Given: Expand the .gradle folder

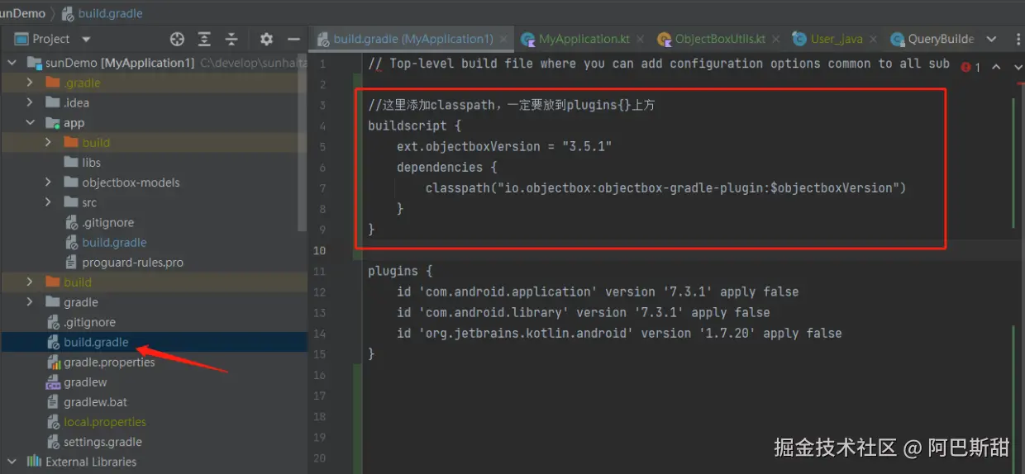Looking at the screenshot, I should pos(30,83).
